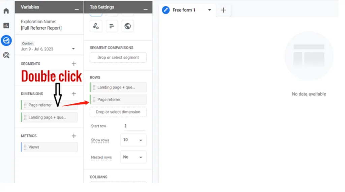Image resolution: width=345 pixels, height=192 pixels.
Task: Open the custom date range dropdown
Action: tap(73, 49)
